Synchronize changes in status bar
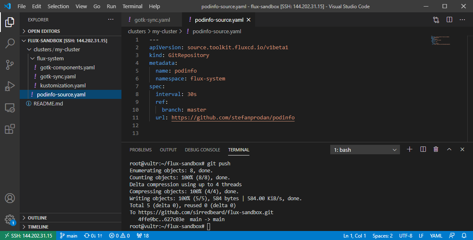Image resolution: width=473 pixels, height=240 pixels. (93, 235)
